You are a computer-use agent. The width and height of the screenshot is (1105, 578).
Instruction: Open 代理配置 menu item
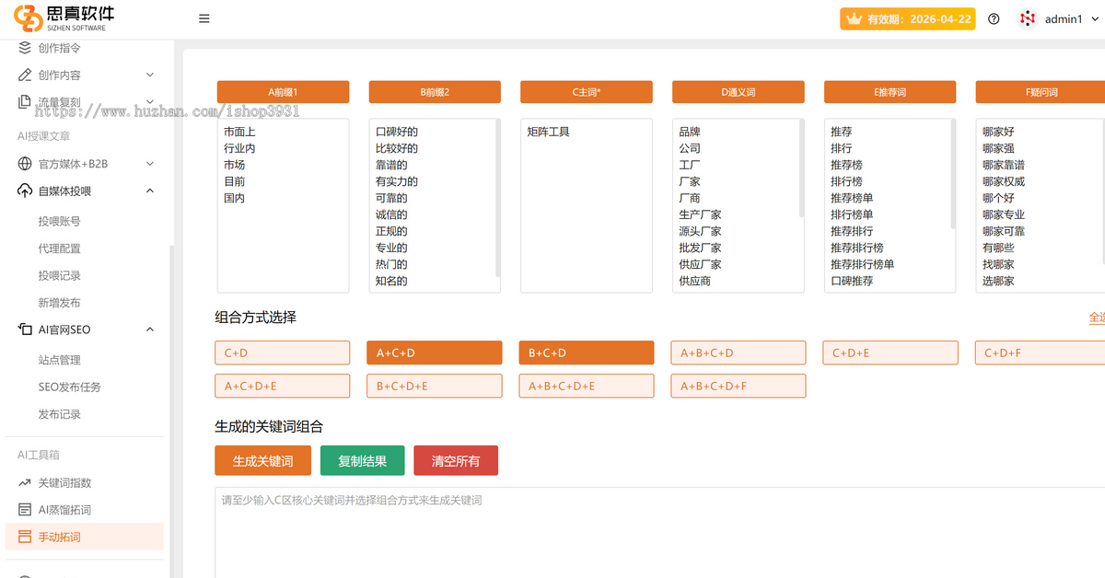[59, 249]
